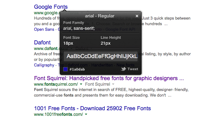
Task: Click the AaBbCcDdEeFf font preview box
Action: point(101,56)
